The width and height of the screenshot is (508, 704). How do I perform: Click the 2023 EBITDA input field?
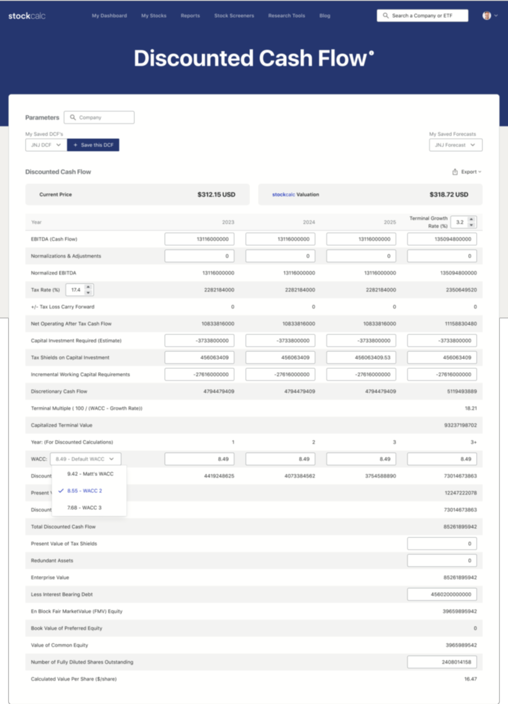coord(199,239)
